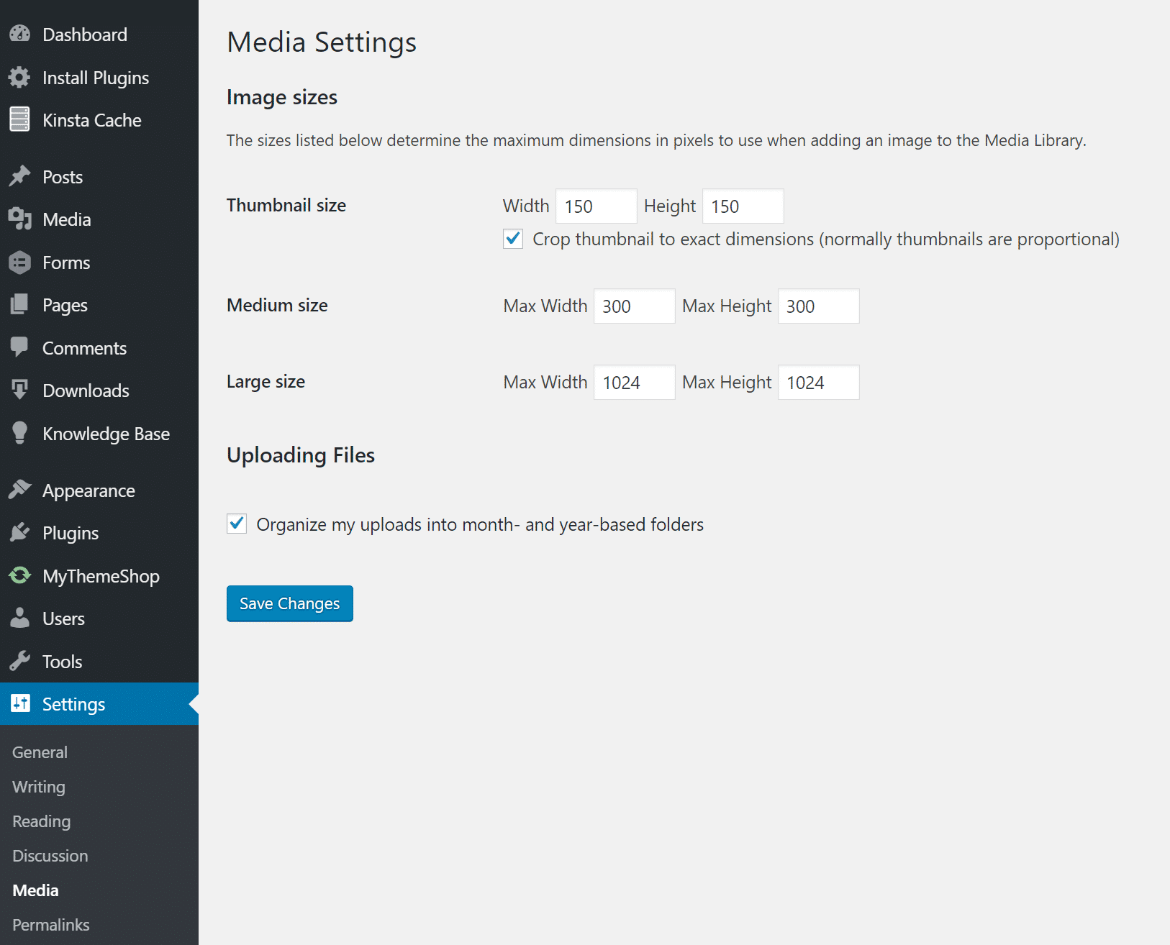Select the Downloads icon

tap(19, 391)
